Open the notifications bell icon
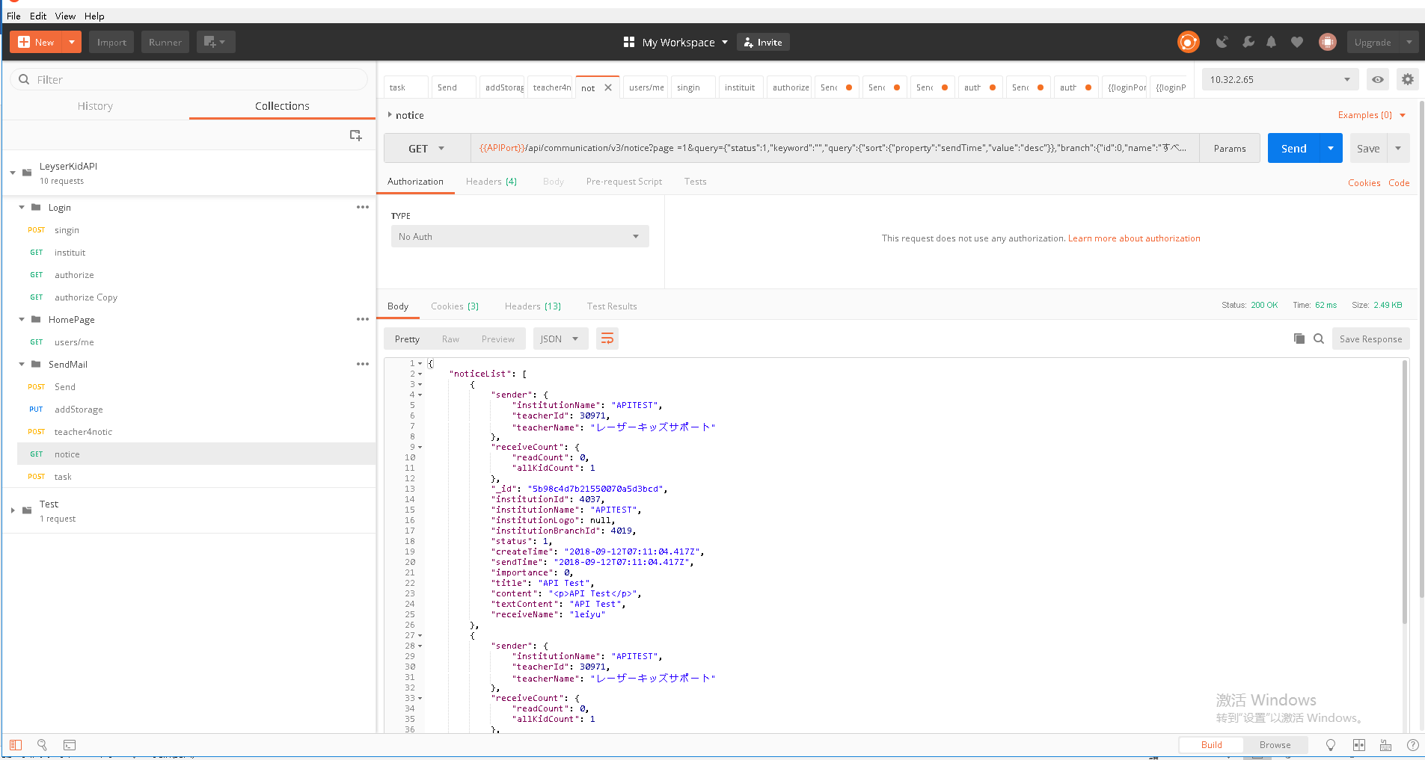The image size is (1425, 760). [1271, 42]
